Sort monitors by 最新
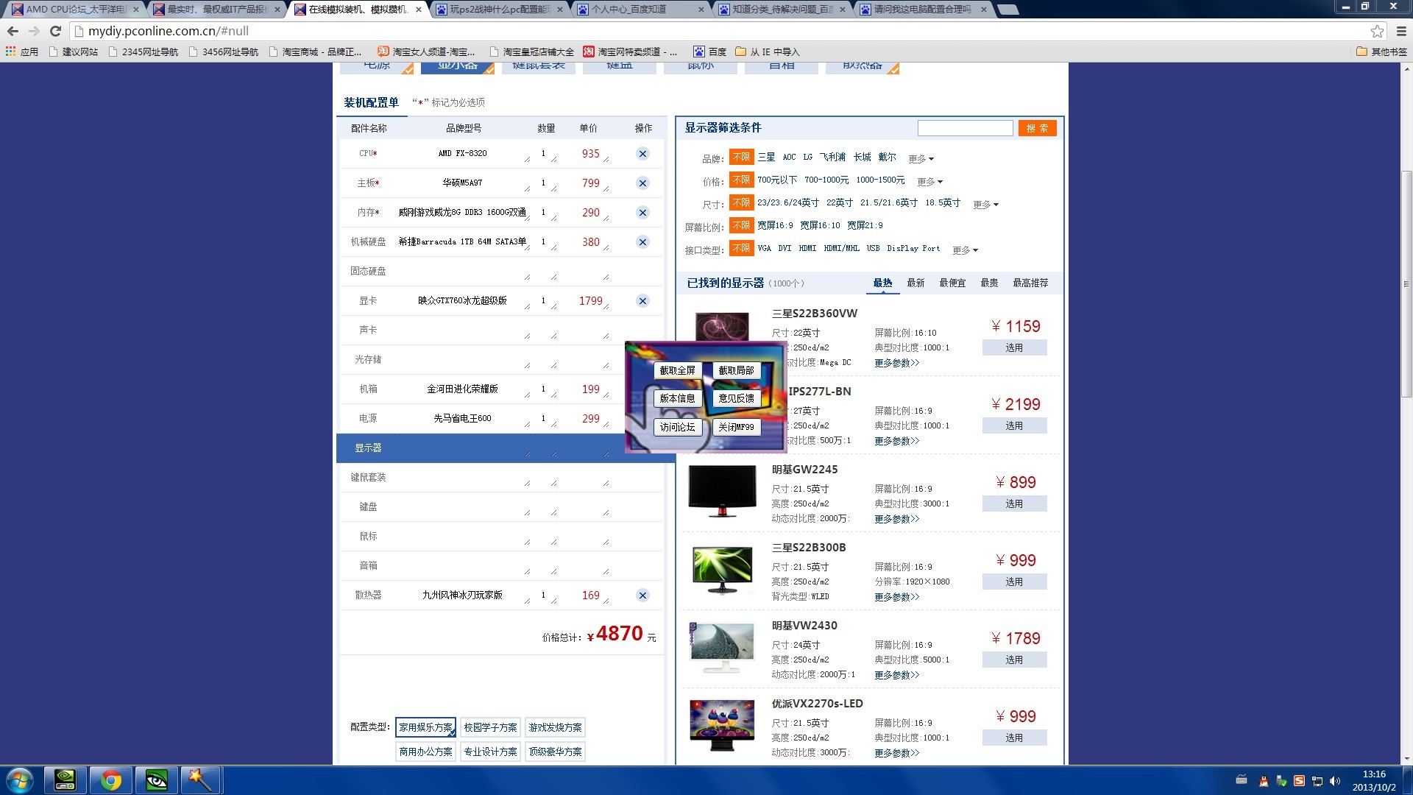Screen dimensions: 1413x795 pyautogui.click(x=916, y=283)
